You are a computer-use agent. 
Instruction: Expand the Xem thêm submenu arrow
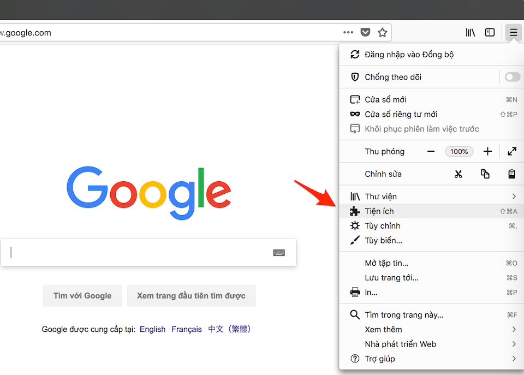(x=514, y=330)
